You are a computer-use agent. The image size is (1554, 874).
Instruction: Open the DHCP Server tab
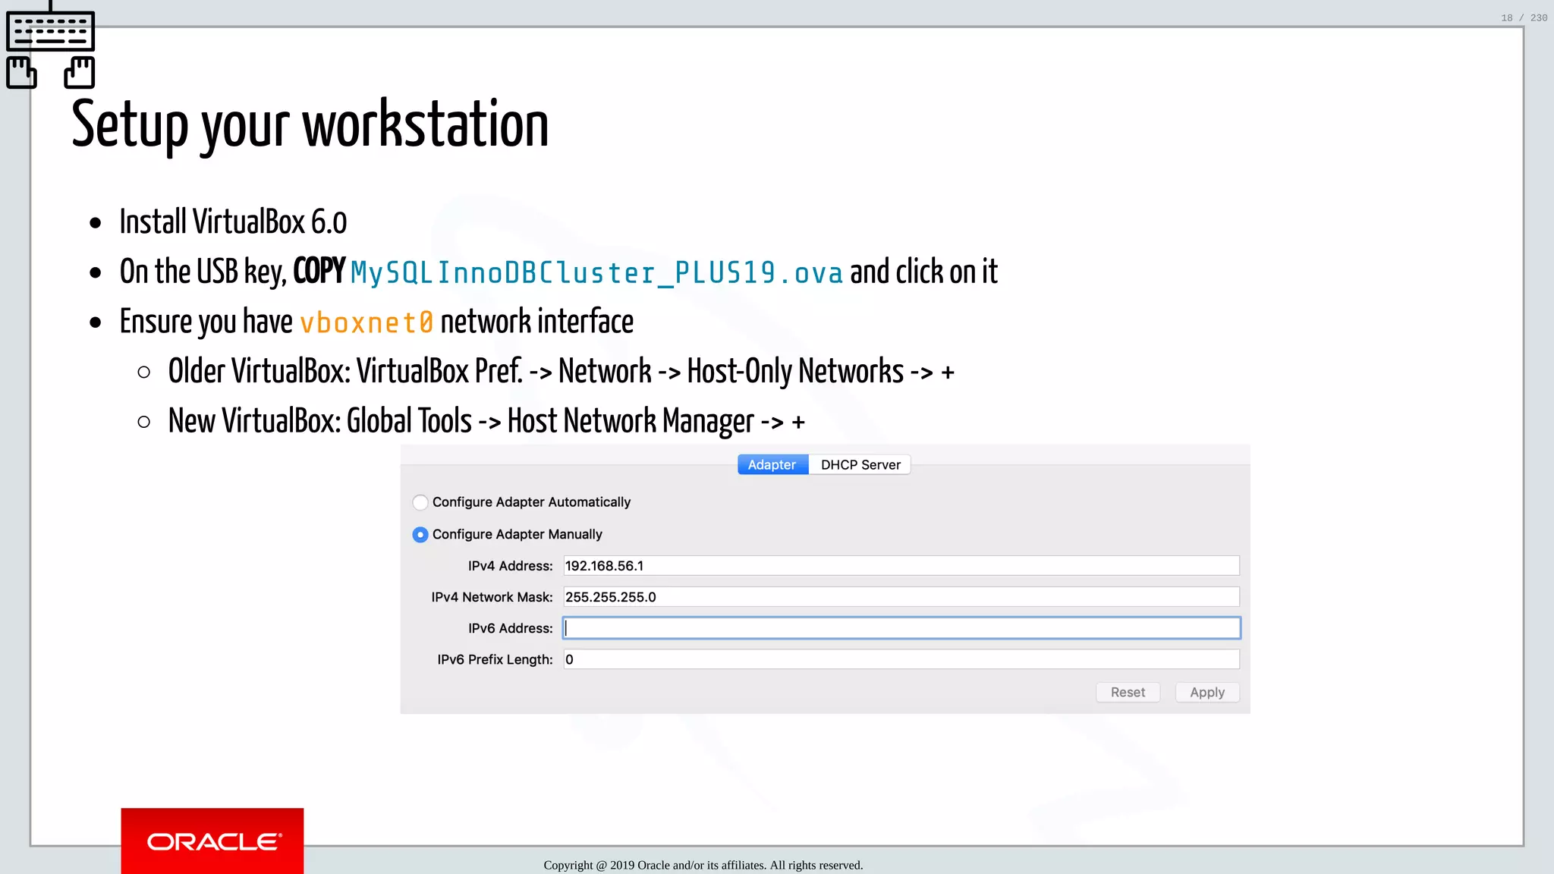(x=860, y=464)
